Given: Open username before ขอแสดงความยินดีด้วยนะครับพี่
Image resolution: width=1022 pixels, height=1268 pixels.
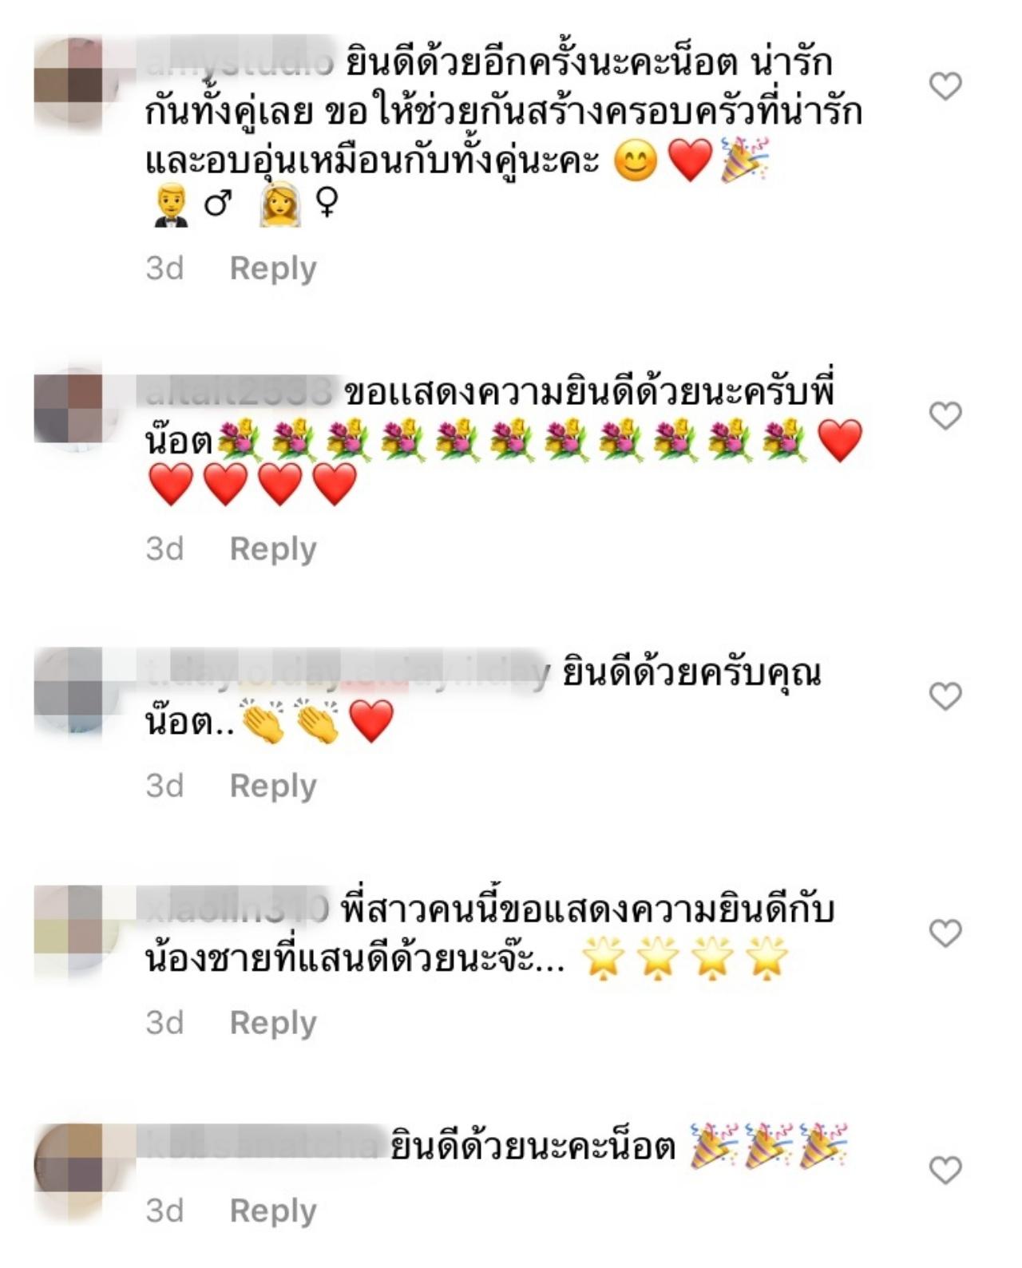Looking at the screenshot, I should 239,392.
